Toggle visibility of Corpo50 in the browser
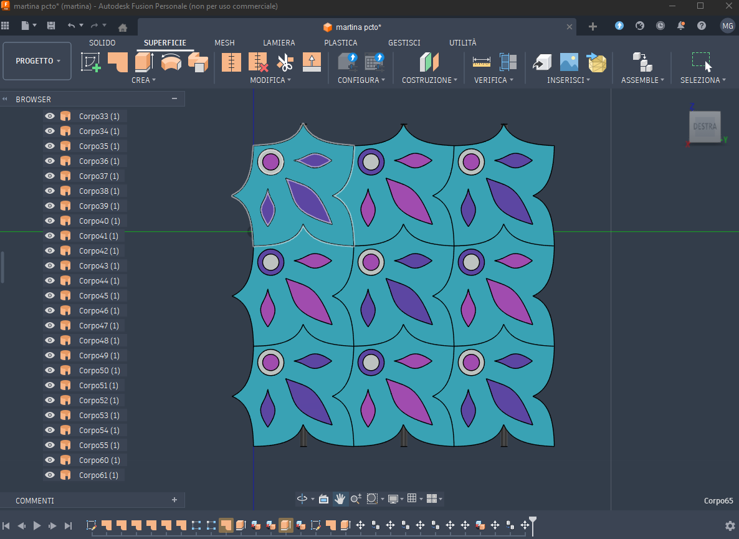 [49, 370]
